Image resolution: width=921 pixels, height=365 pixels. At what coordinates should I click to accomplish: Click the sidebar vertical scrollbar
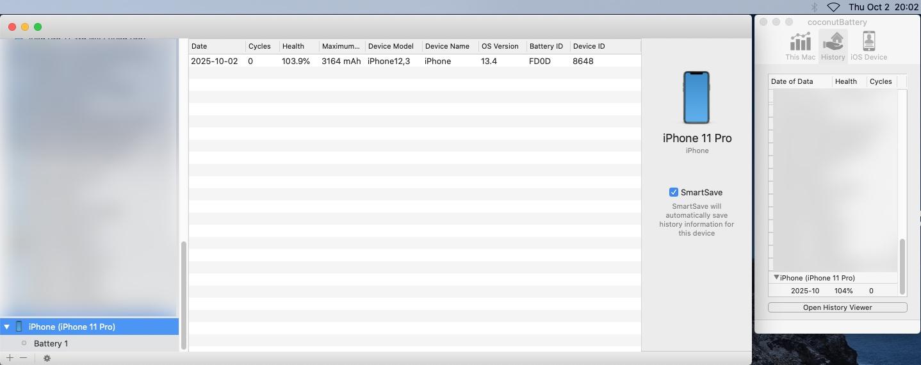coord(184,295)
